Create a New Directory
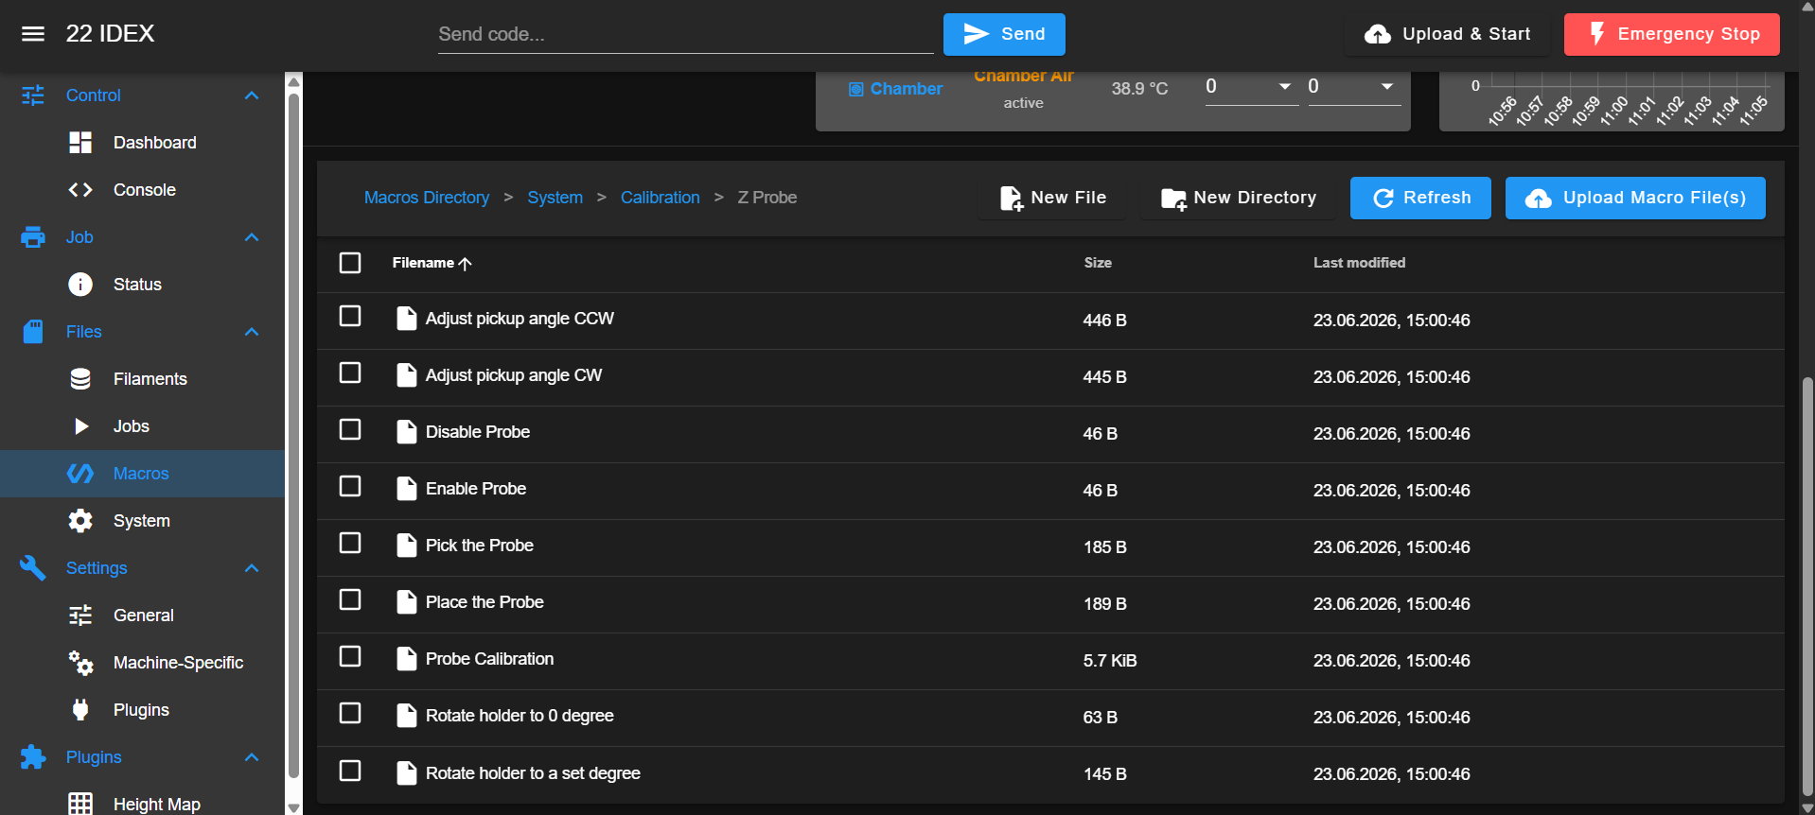 coord(1239,198)
